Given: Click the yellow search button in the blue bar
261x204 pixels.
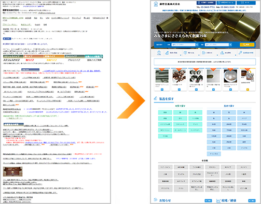Looking at the screenshot, I should (247, 45).
